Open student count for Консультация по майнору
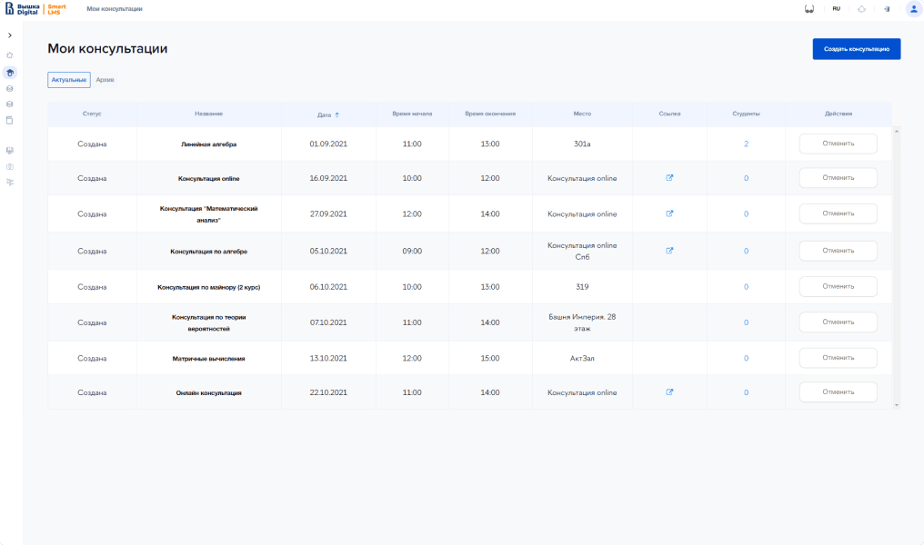 pyautogui.click(x=746, y=287)
